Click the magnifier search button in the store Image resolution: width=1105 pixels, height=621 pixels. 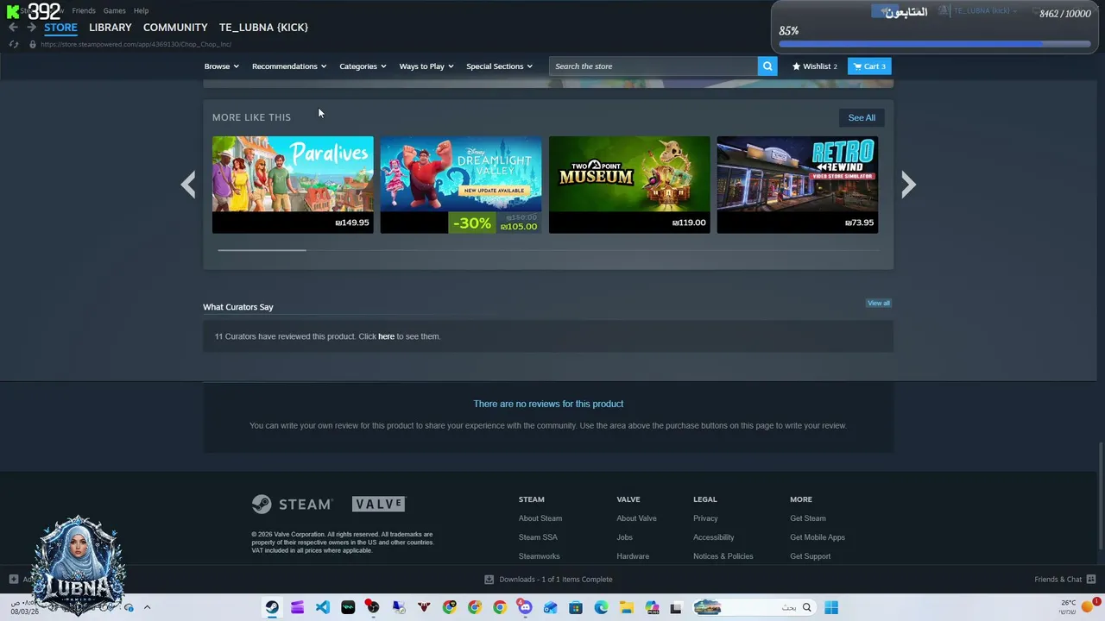click(767, 66)
